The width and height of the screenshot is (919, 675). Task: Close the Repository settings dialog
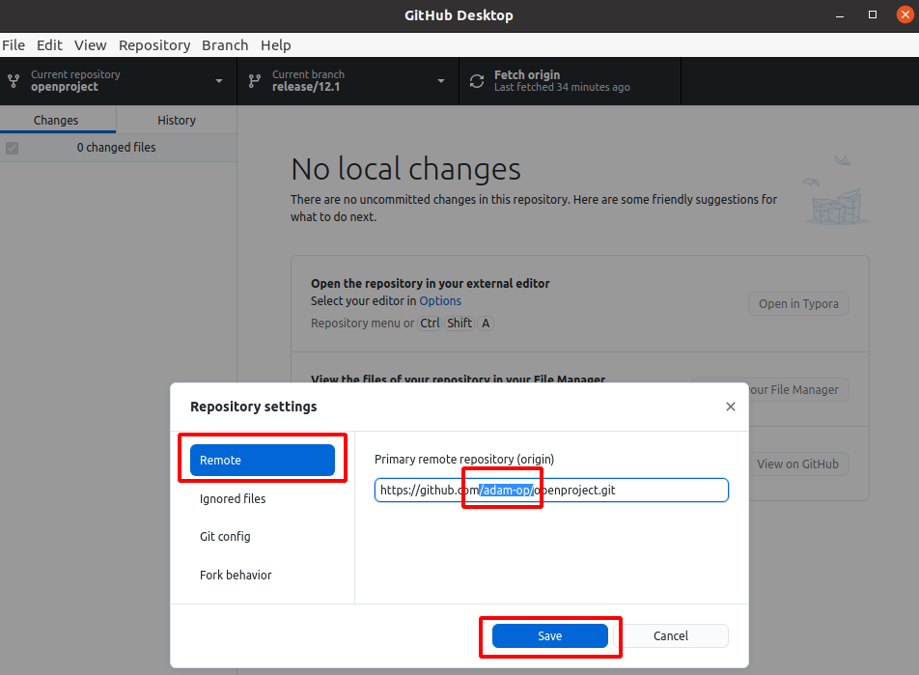(x=731, y=407)
